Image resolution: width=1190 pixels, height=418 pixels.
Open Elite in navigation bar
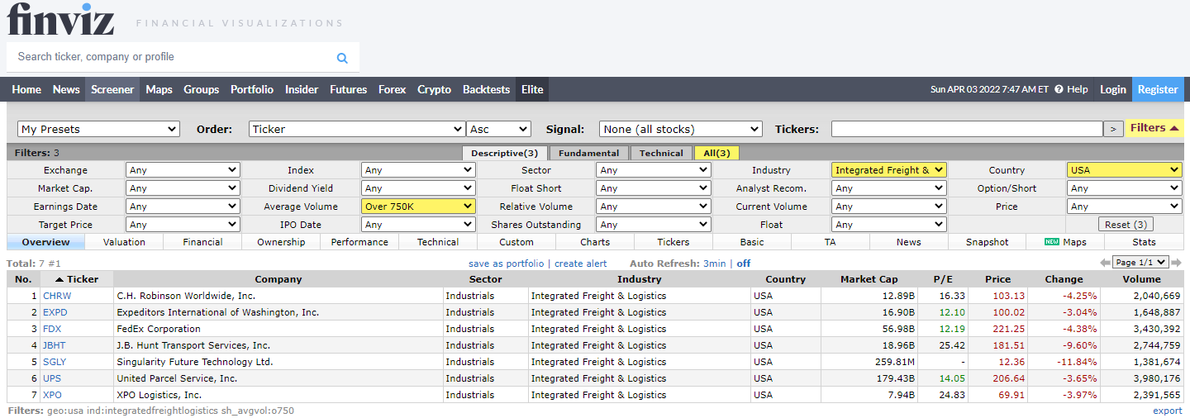(532, 89)
